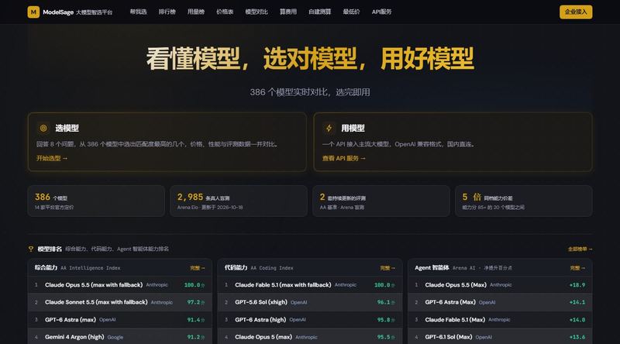This screenshot has height=344, width=620.
Task: Open the 自建测算 nav item
Action: [319, 12]
